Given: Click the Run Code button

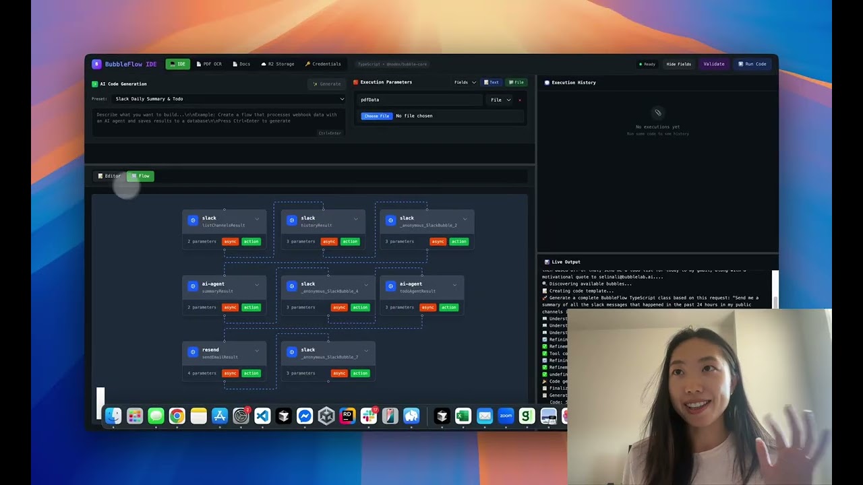Looking at the screenshot, I should (752, 64).
